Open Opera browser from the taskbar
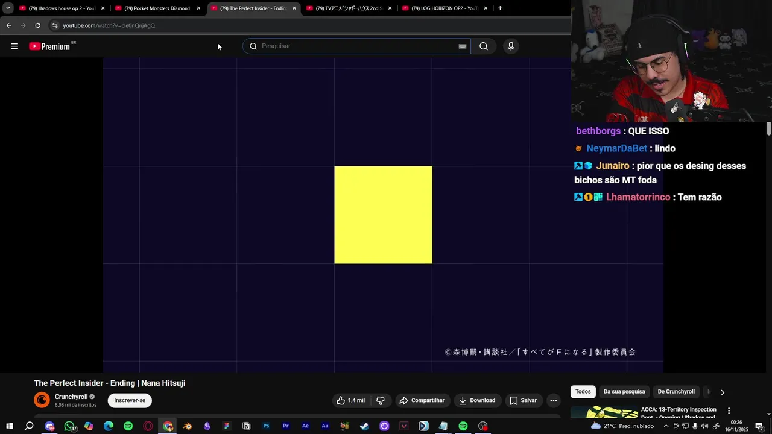This screenshot has width=772, height=434. [148, 426]
